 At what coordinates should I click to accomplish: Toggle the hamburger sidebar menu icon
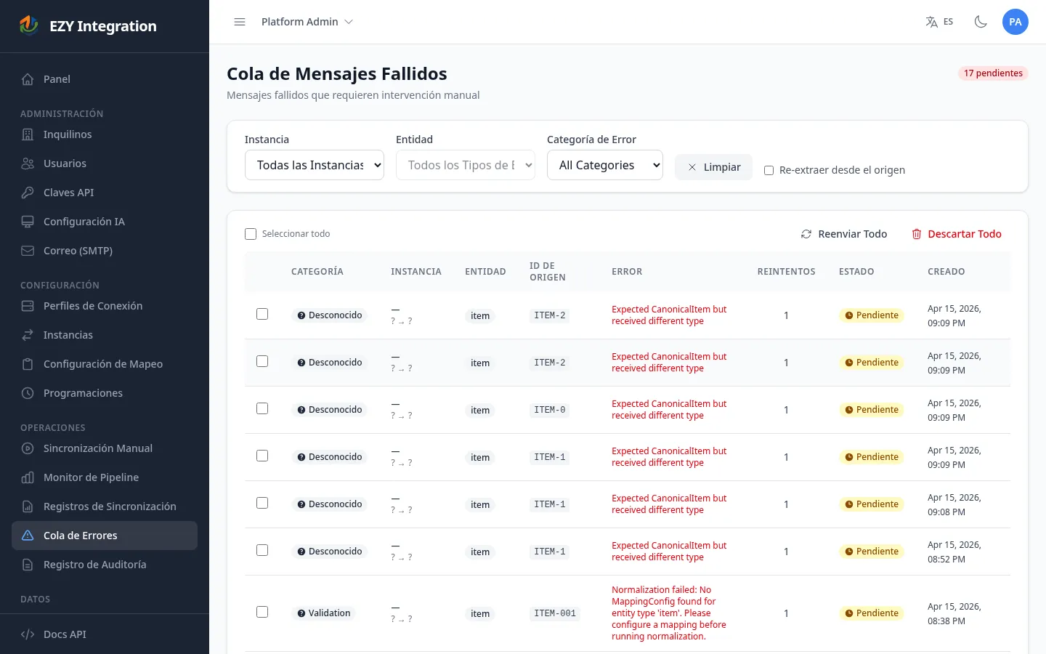(240, 22)
